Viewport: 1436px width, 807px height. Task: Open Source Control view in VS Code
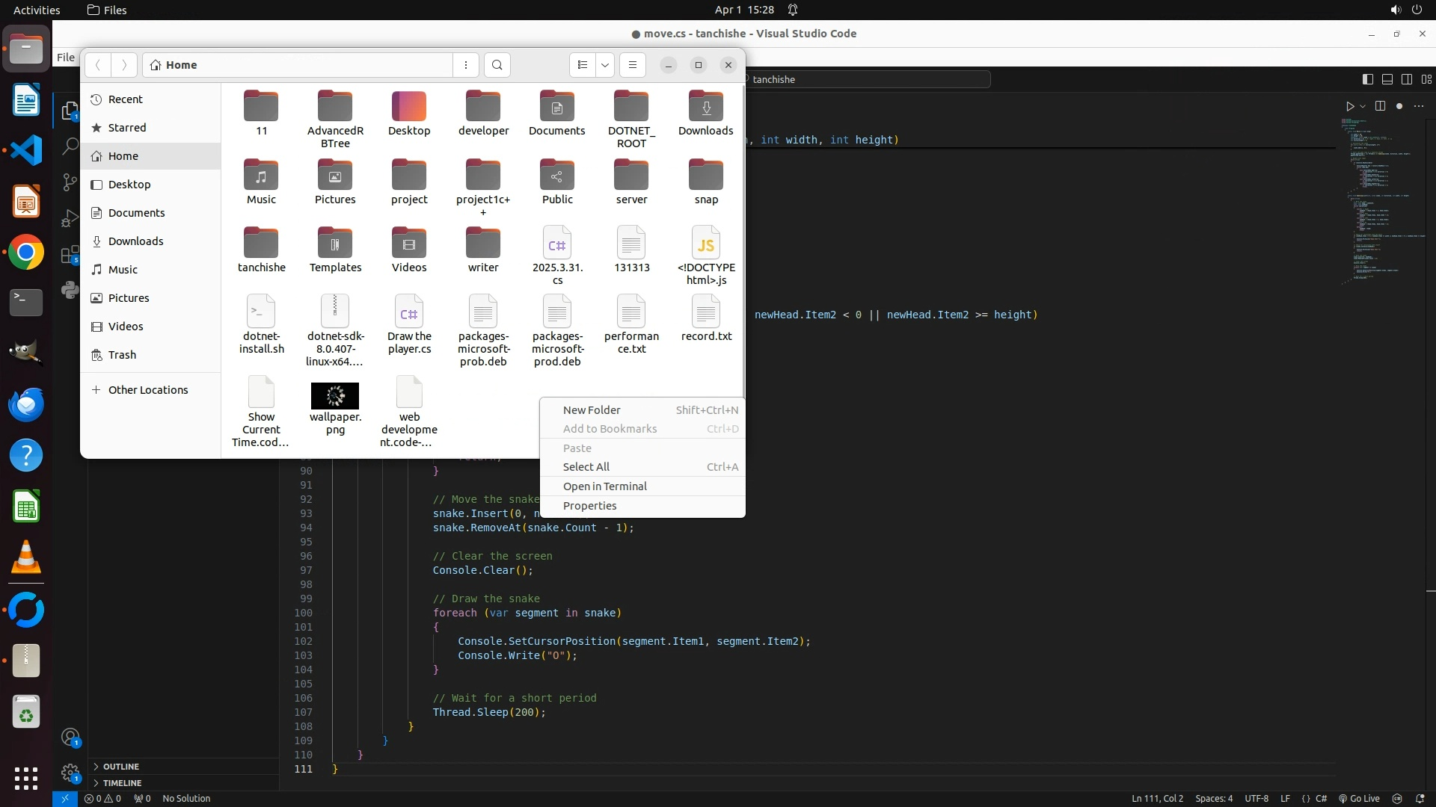(x=70, y=182)
